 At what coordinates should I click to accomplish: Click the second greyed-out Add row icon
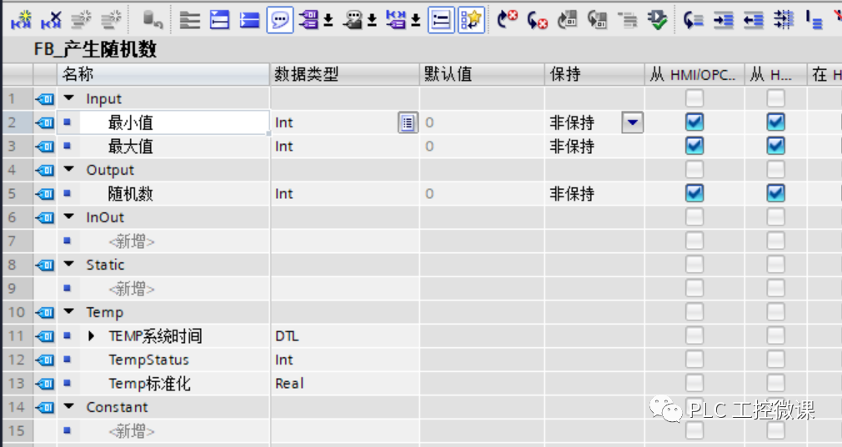111,20
